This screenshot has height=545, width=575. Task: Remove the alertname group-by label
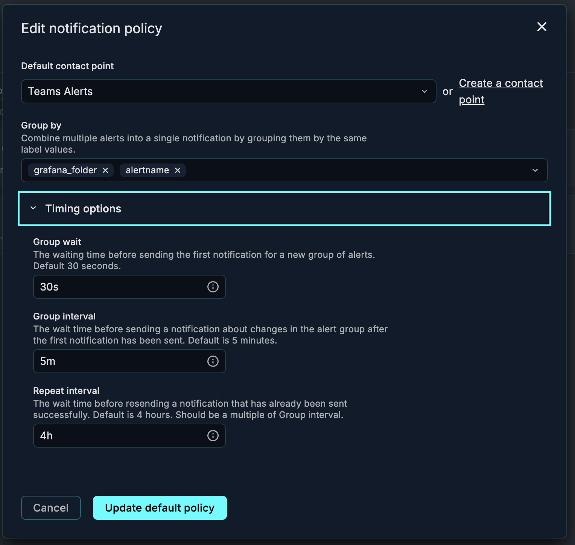click(178, 170)
